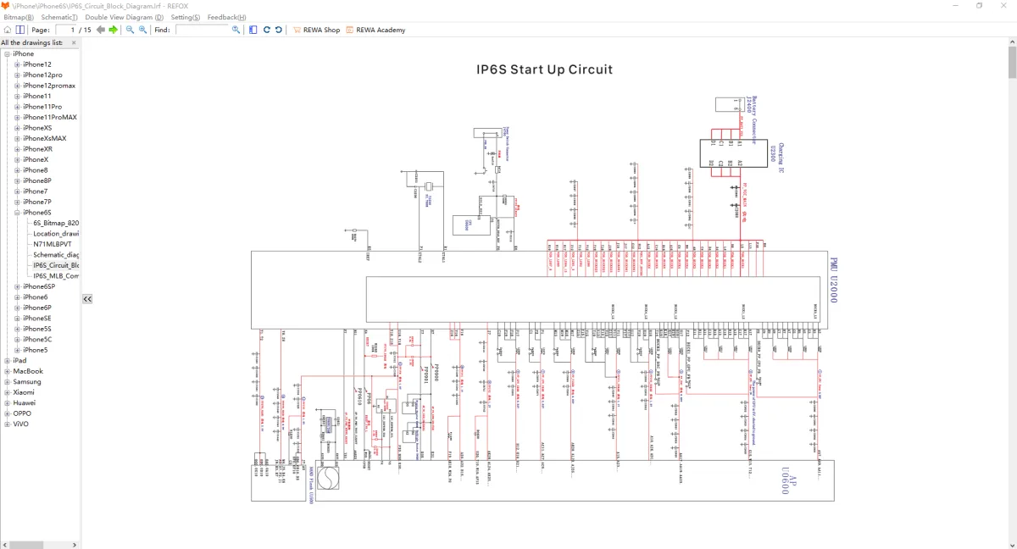Screen dimensions: 1017x549
Task: Open the REWA Shop link
Action: [317, 30]
